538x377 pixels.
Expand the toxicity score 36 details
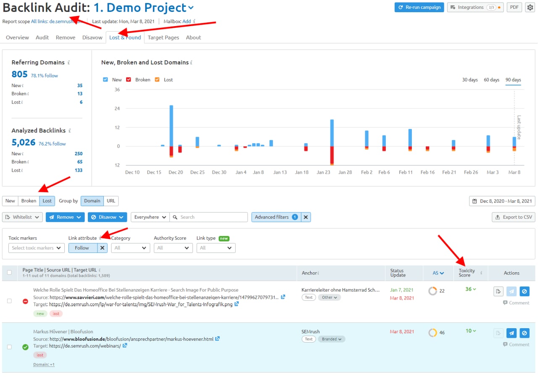471,289
